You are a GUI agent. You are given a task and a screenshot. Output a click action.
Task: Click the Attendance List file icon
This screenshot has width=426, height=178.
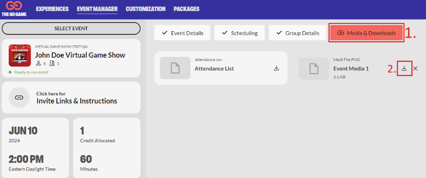tap(175, 68)
